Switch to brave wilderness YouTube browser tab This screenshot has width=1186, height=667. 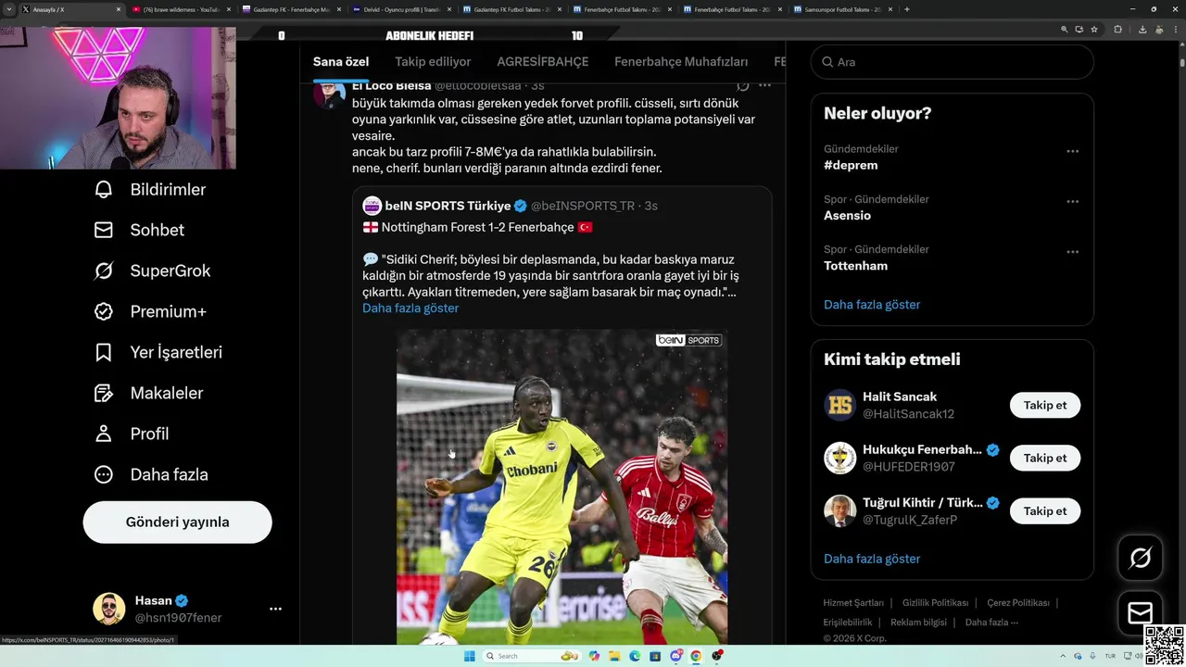tap(181, 9)
